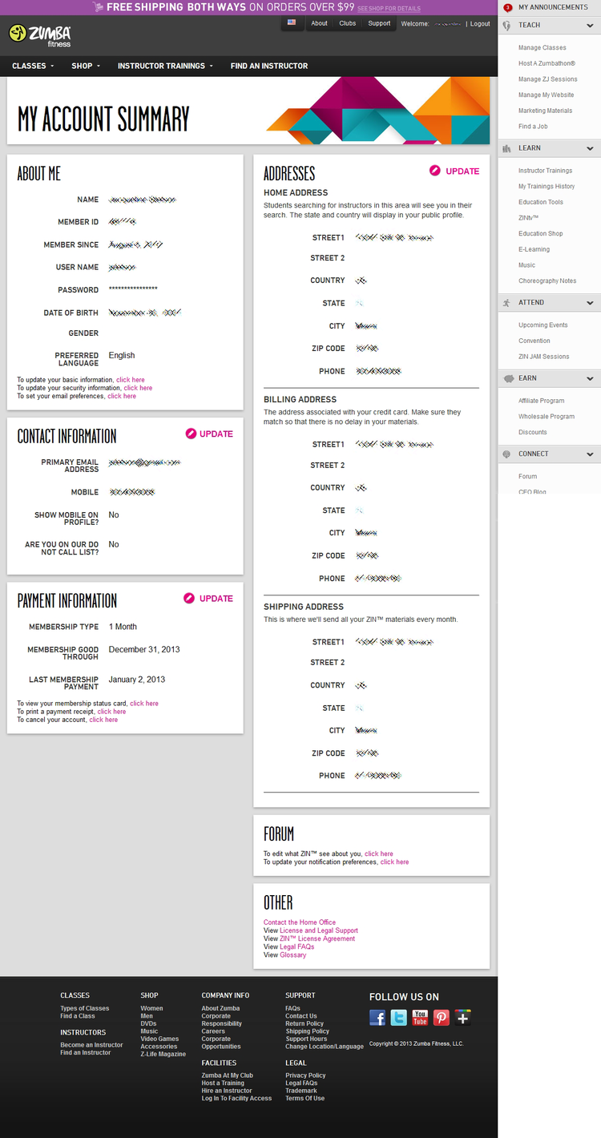Open Upcoming Events sidebar link
Image resolution: width=601 pixels, height=1138 pixels.
click(543, 325)
